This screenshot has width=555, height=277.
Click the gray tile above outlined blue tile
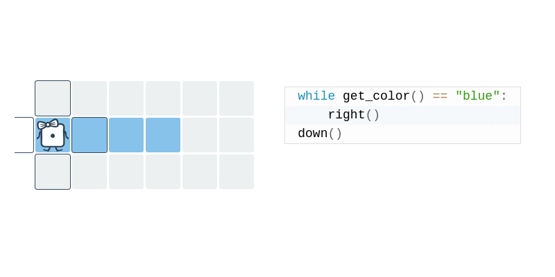click(x=89, y=98)
